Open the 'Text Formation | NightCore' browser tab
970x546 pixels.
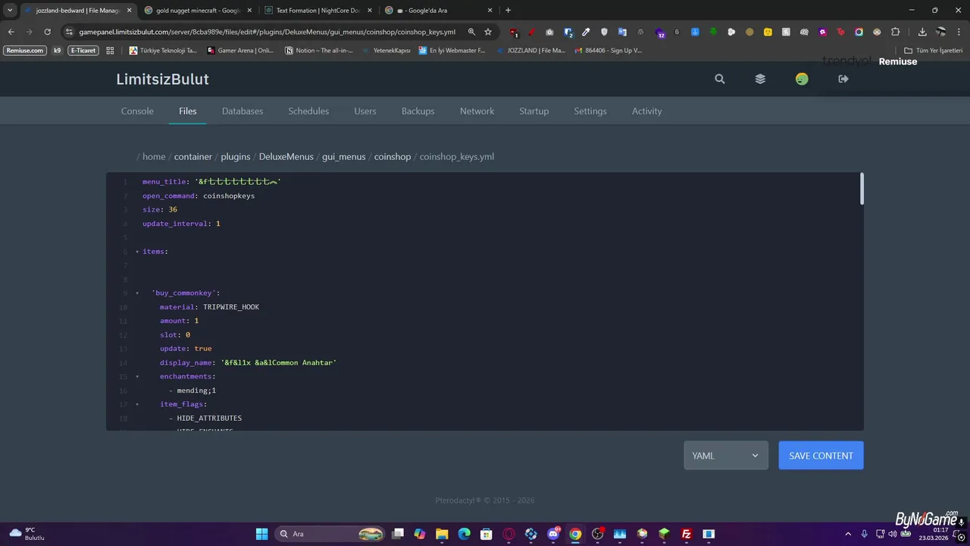pyautogui.click(x=318, y=11)
